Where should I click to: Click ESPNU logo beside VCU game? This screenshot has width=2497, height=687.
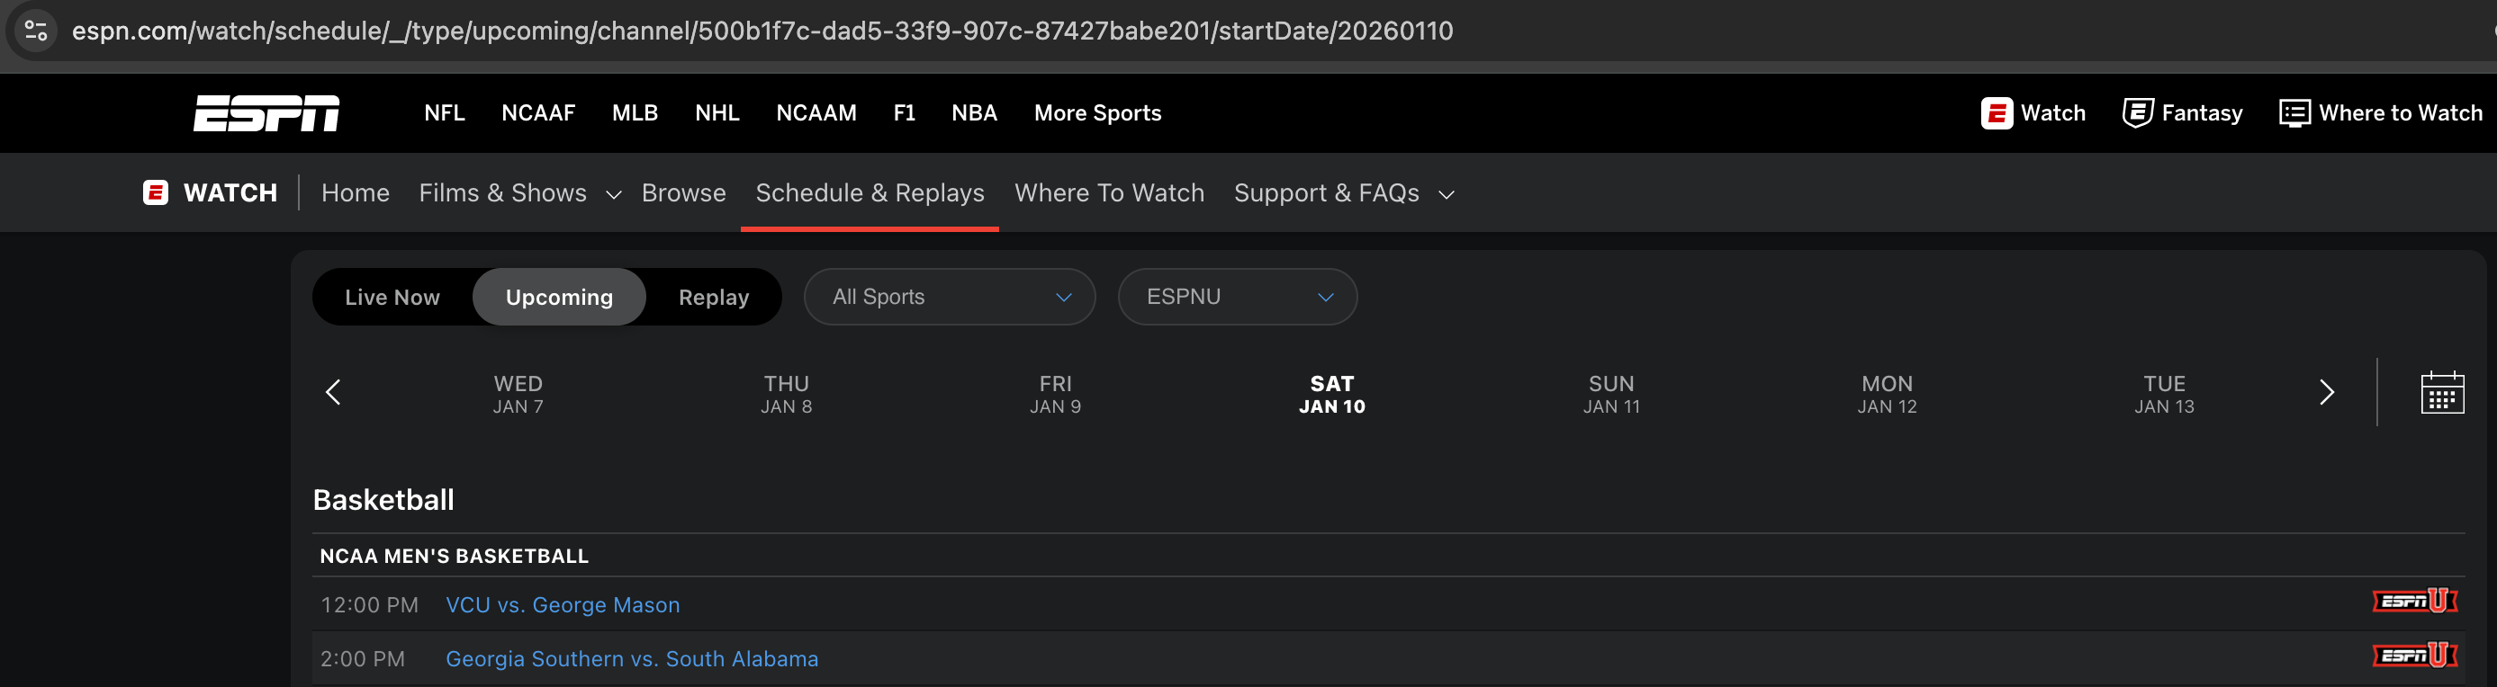pyautogui.click(x=2413, y=602)
